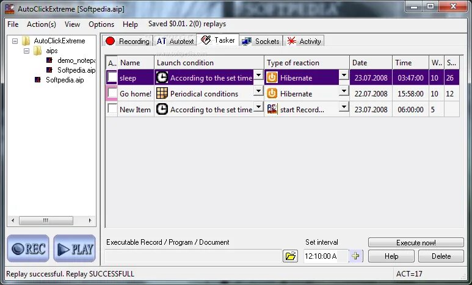The image size is (472, 285).
Task: Click the Tasker tab icon
Action: (x=206, y=40)
